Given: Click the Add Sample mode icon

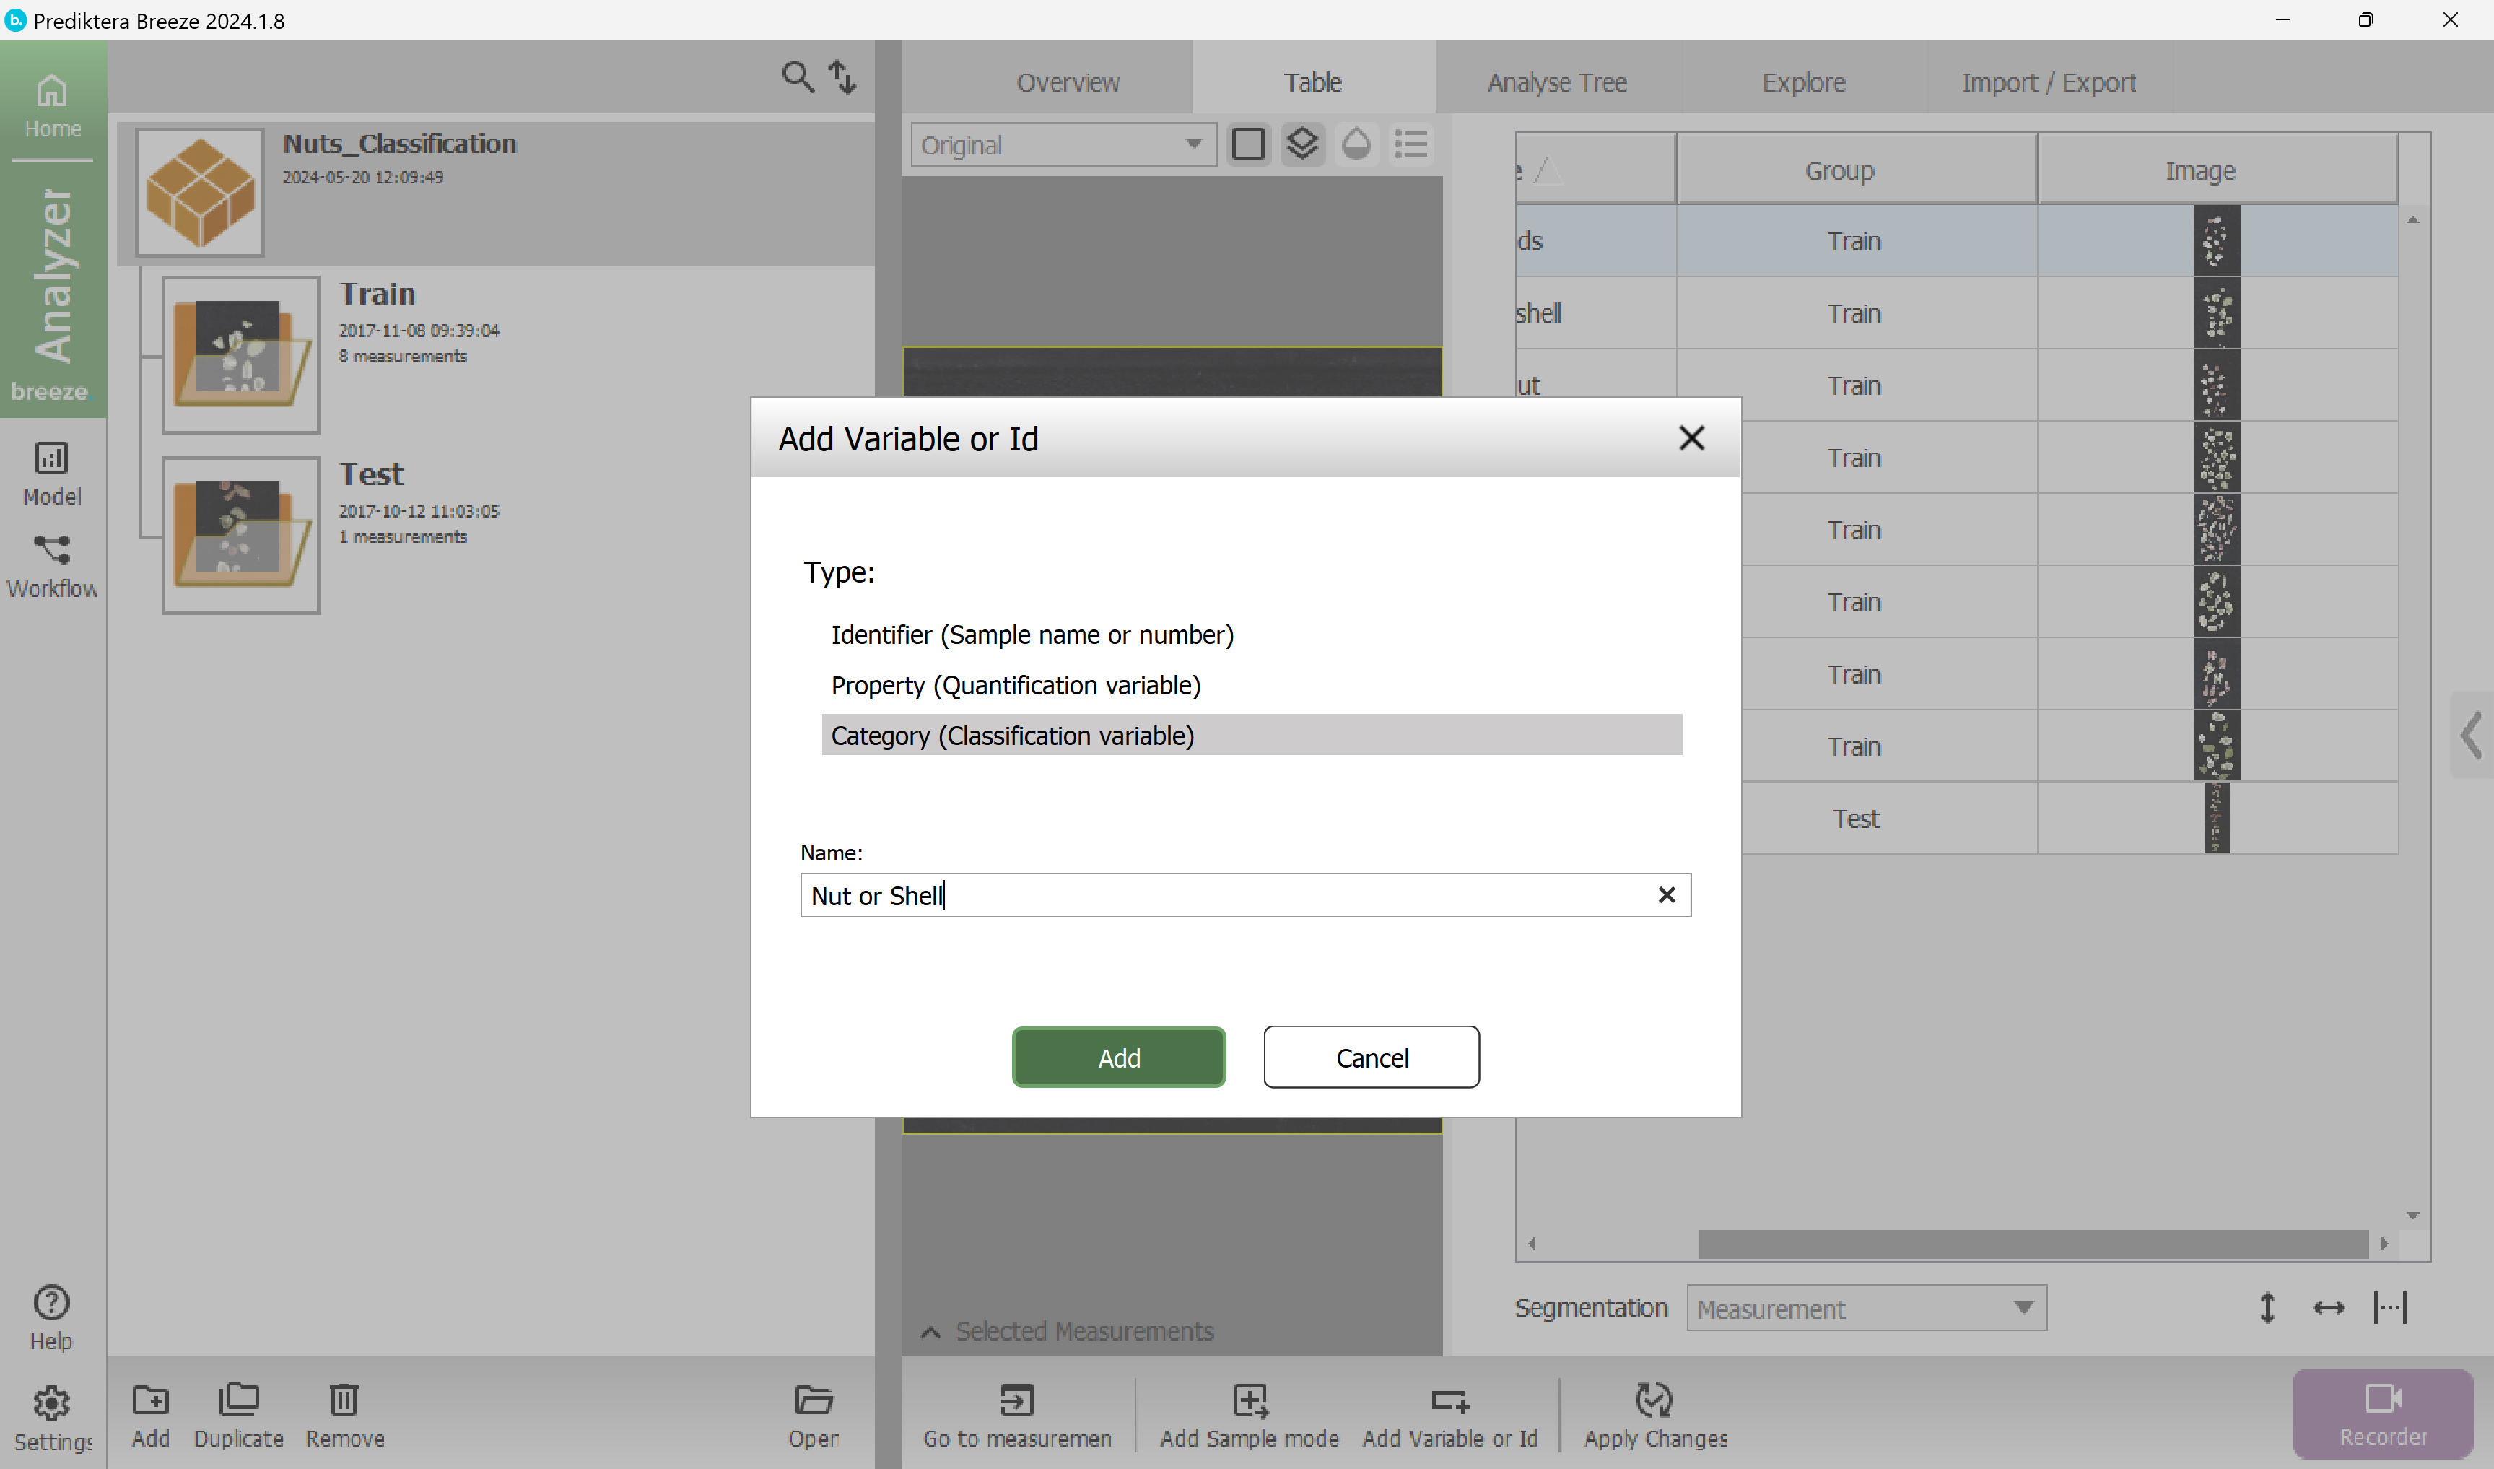Looking at the screenshot, I should 1249,1400.
